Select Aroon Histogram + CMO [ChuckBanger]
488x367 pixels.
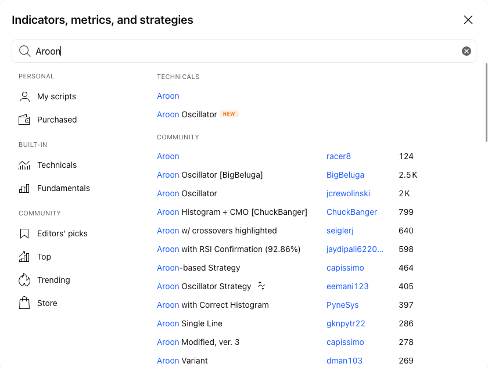pyautogui.click(x=232, y=212)
